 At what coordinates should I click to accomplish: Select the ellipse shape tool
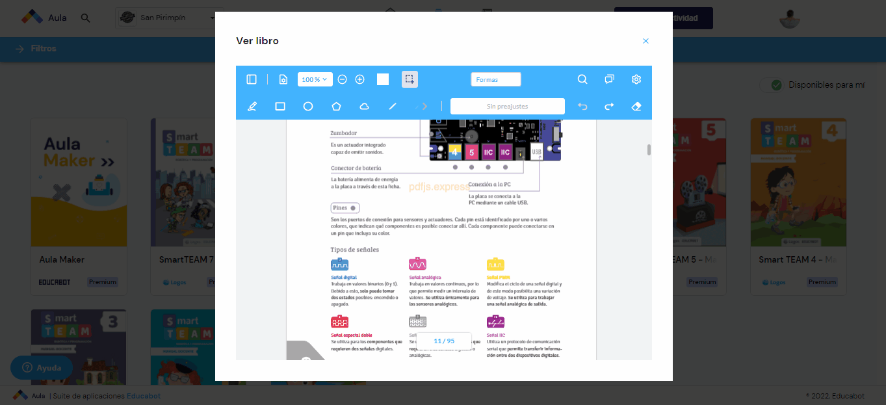308,107
